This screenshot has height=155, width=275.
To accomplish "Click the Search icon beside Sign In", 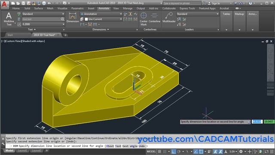I will tap(204, 3).
